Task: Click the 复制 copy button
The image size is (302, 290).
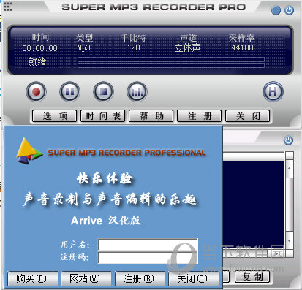Action: click(252, 277)
